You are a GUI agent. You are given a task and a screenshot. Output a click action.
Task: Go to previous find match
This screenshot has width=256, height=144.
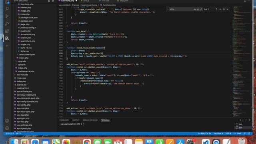[x=216, y=9]
